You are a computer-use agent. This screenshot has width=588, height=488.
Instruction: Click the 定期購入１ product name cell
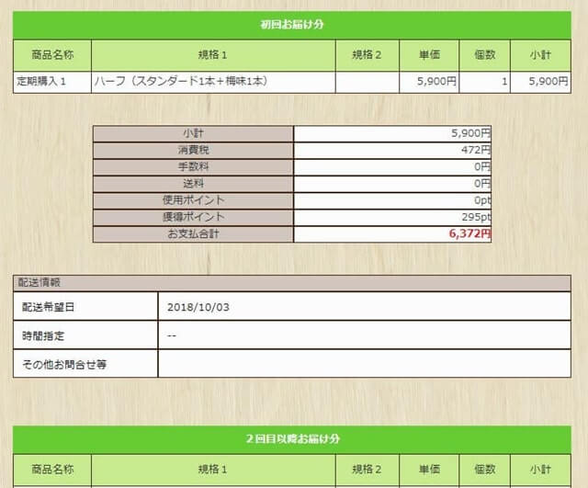coord(52,82)
